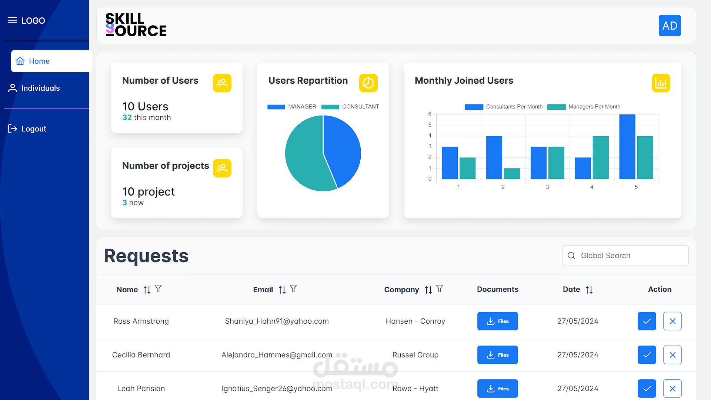
Task: Click the date in Ross Armstrong's row
Action: (x=578, y=321)
